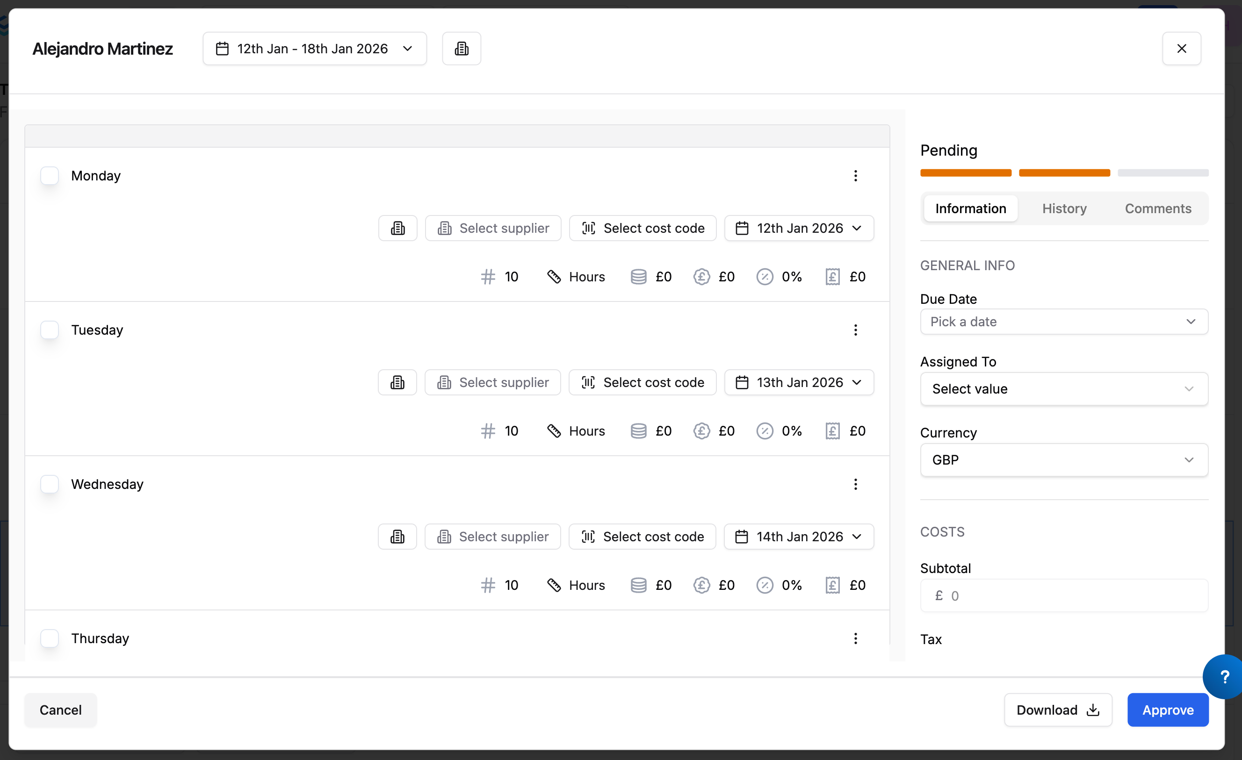The width and height of the screenshot is (1242, 760).
Task: Click the coin-stack rate icon in Monday row
Action: 639,277
